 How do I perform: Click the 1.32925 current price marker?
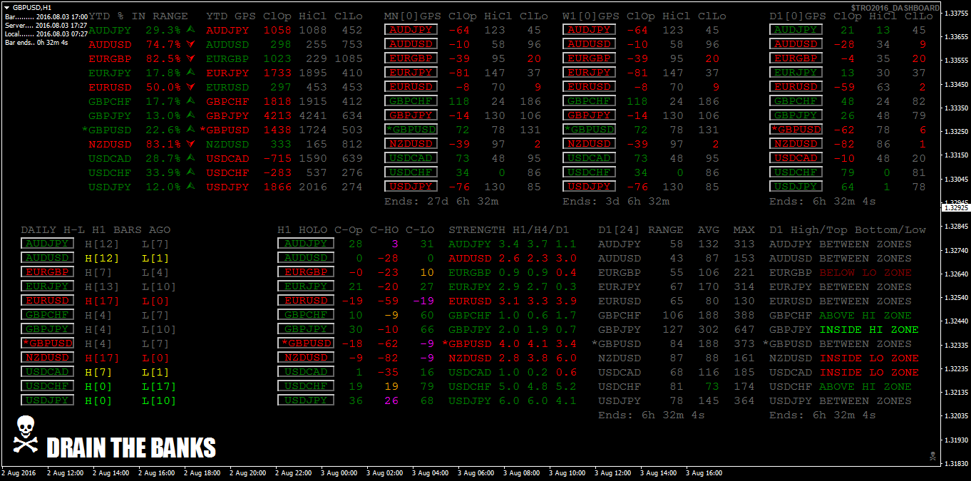[956, 207]
